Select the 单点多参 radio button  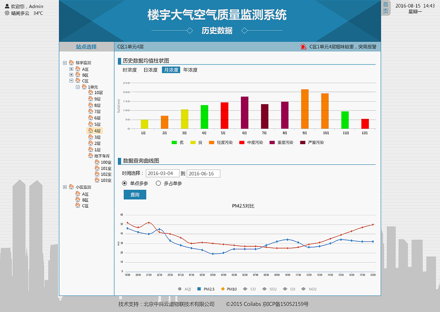point(125,183)
